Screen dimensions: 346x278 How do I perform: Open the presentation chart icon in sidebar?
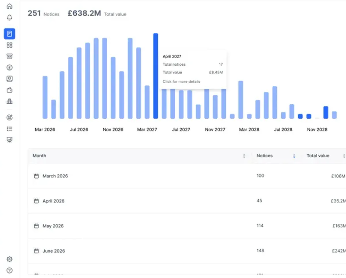click(9, 140)
